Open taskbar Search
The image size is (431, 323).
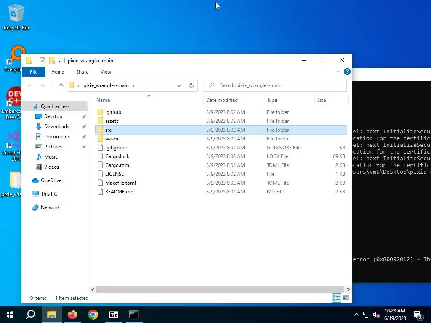click(x=30, y=315)
